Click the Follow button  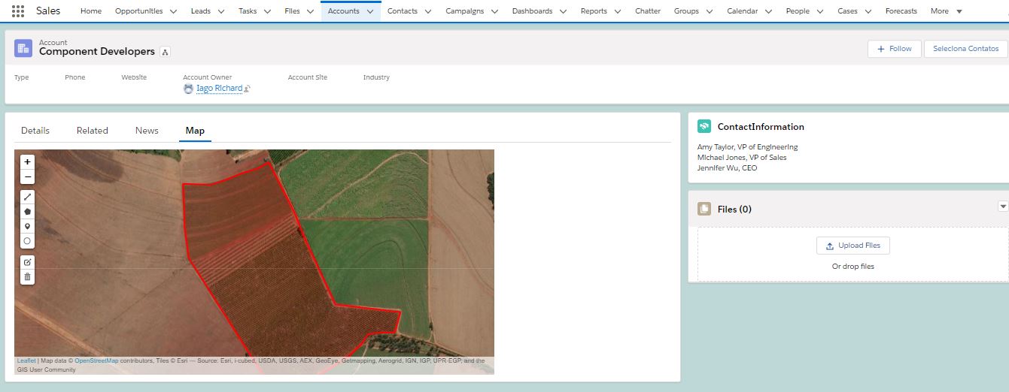tap(894, 49)
